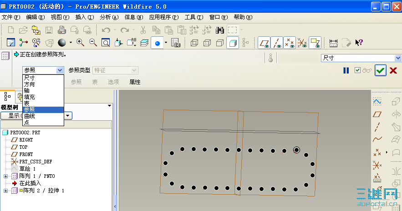This screenshot has width=402, height=211.
Task: Open the 分析(A) menu
Action: click(109, 17)
